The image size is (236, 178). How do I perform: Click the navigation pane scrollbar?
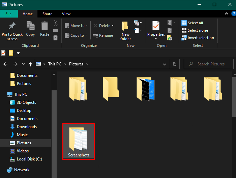coord(54,134)
